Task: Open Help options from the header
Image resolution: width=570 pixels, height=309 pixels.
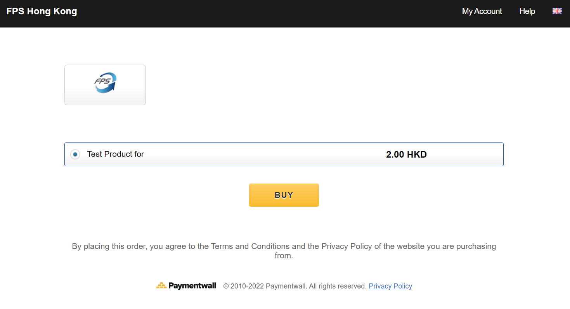Action: click(527, 11)
